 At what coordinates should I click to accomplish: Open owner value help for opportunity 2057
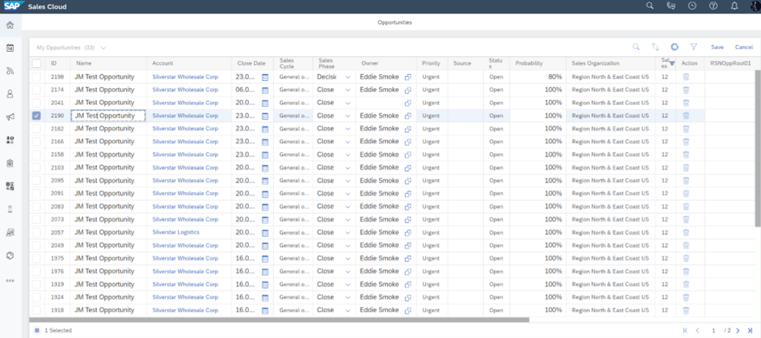(408, 233)
